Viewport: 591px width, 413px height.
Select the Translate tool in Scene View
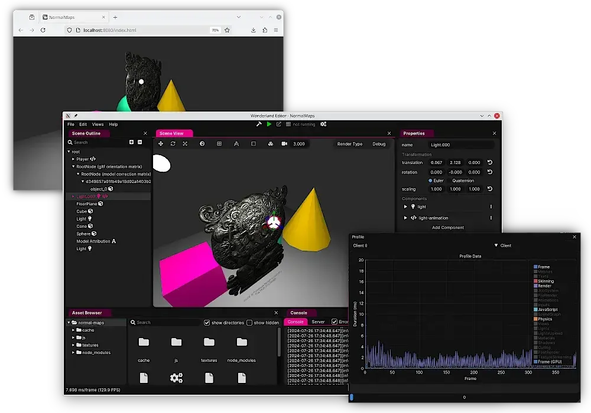tap(161, 143)
